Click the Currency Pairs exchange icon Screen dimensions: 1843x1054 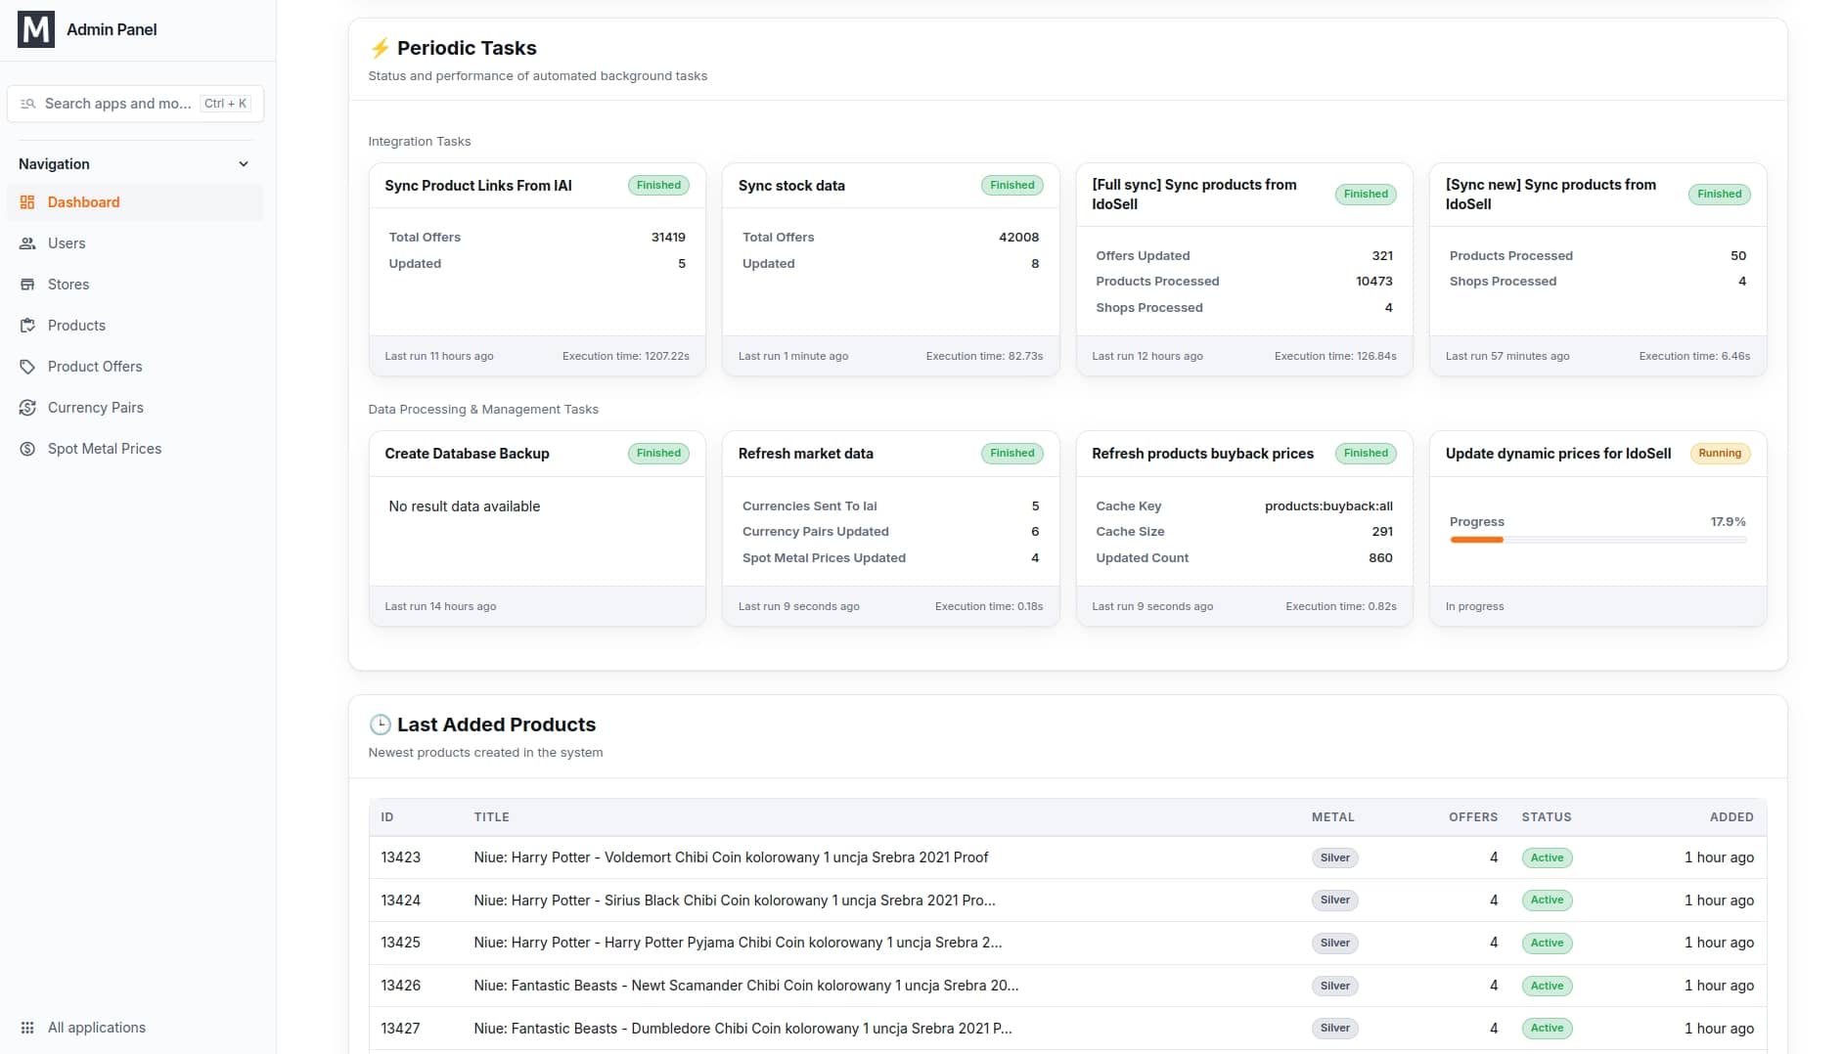[x=28, y=408]
